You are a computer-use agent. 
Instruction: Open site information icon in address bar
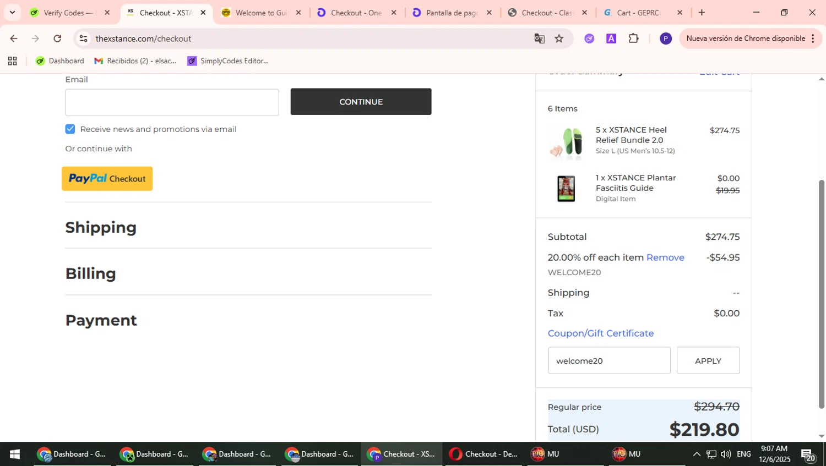84,39
